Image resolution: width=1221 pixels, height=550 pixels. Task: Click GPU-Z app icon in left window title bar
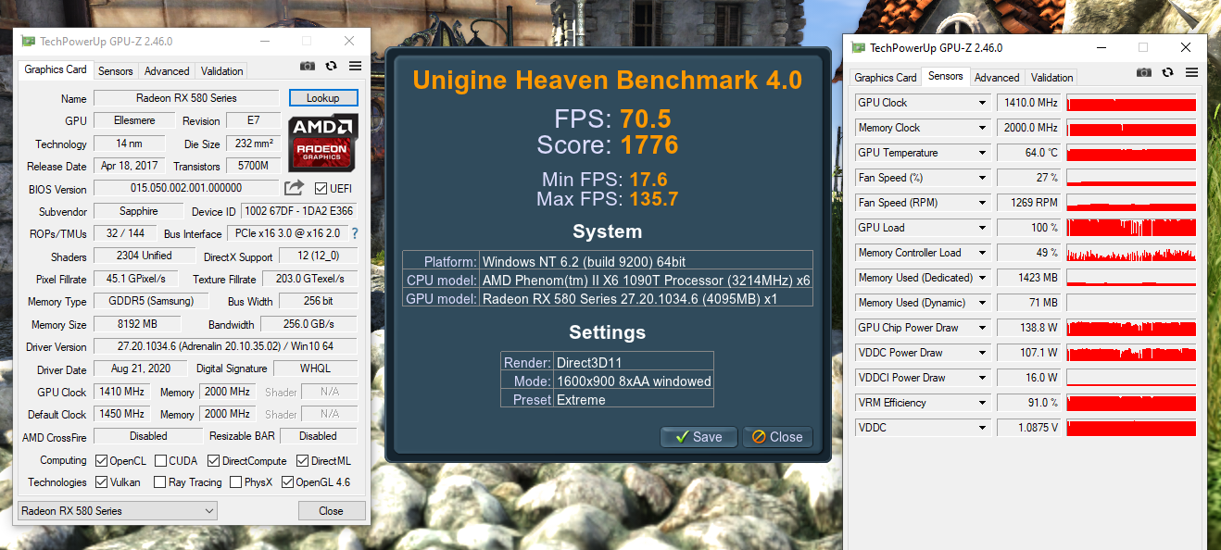click(29, 42)
